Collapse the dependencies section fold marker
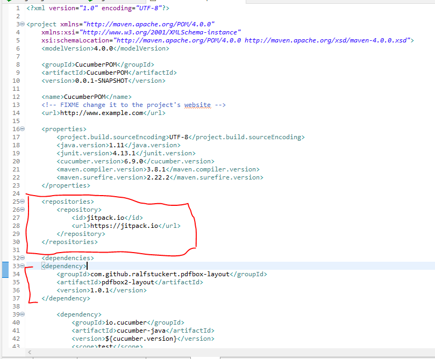This screenshot has height=359, width=435. [21, 257]
